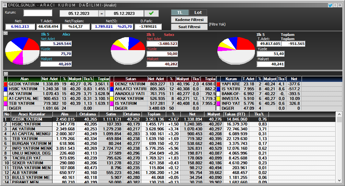The width and height of the screenshot is (345, 186).
Task: Select BURGAN YATIRIM M row
Action: point(169,143)
